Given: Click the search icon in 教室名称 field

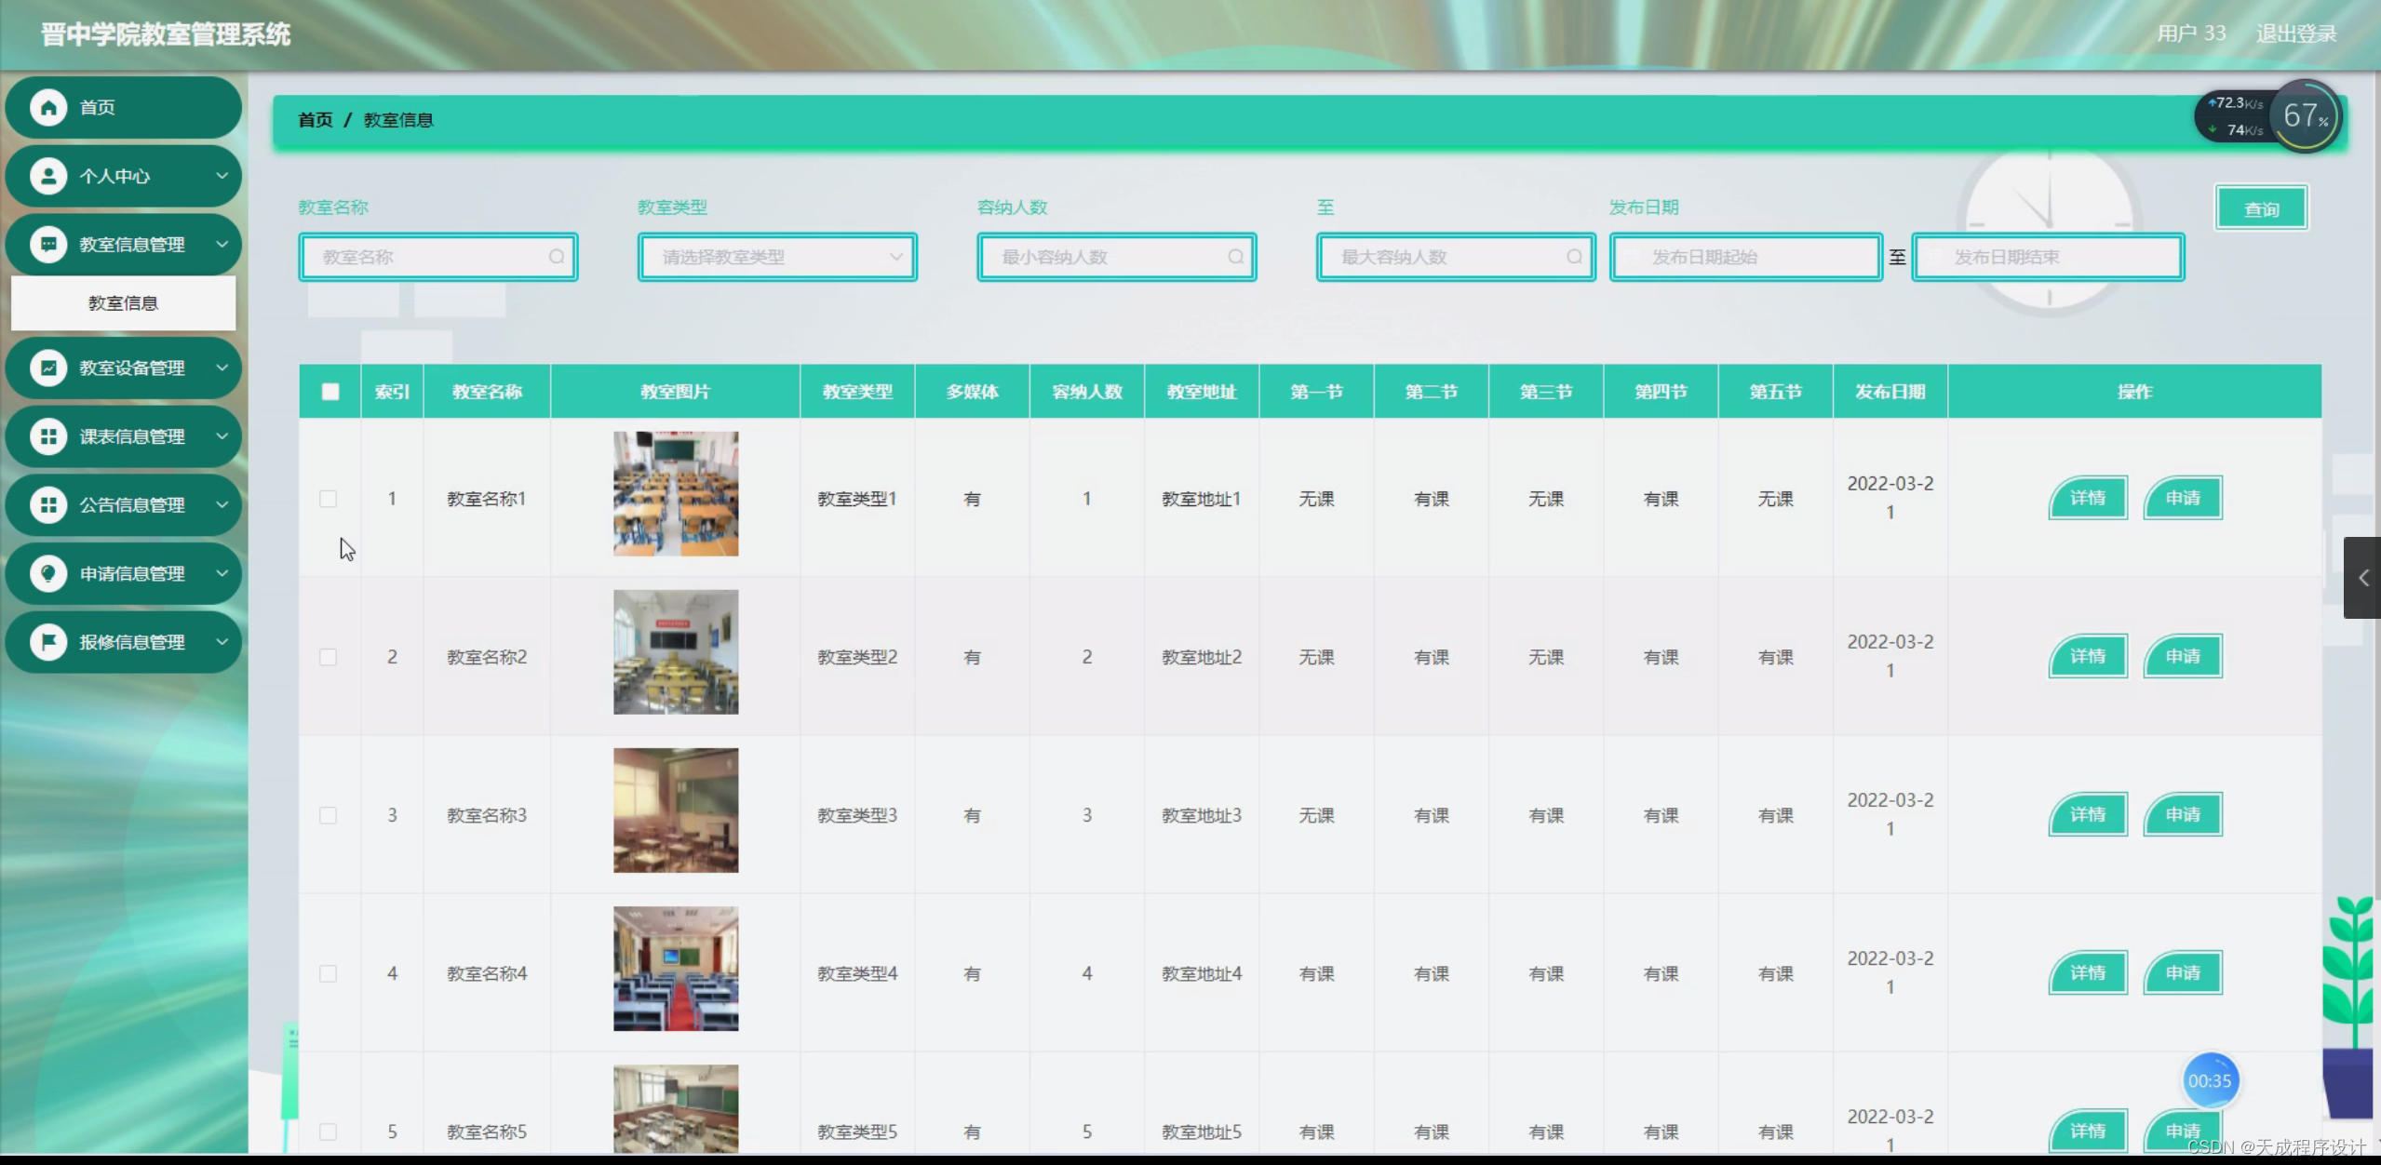Looking at the screenshot, I should coord(556,257).
